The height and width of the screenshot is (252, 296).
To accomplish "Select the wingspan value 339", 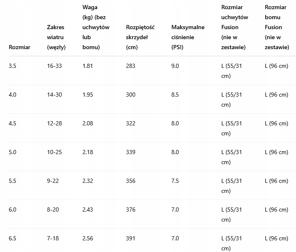I will (x=130, y=152).
